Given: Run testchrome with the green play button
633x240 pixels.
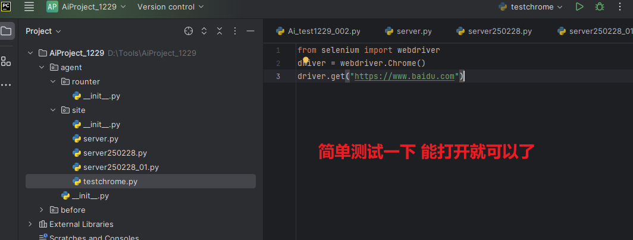Looking at the screenshot, I should (x=579, y=7).
